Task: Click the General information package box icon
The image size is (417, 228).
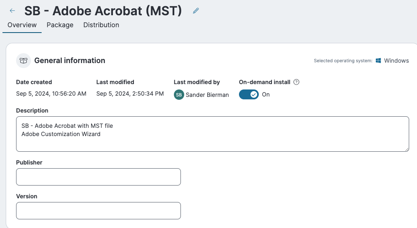Action: tap(23, 61)
